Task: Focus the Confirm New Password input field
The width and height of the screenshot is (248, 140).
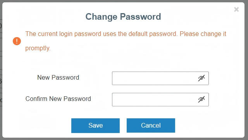Action: (x=160, y=100)
